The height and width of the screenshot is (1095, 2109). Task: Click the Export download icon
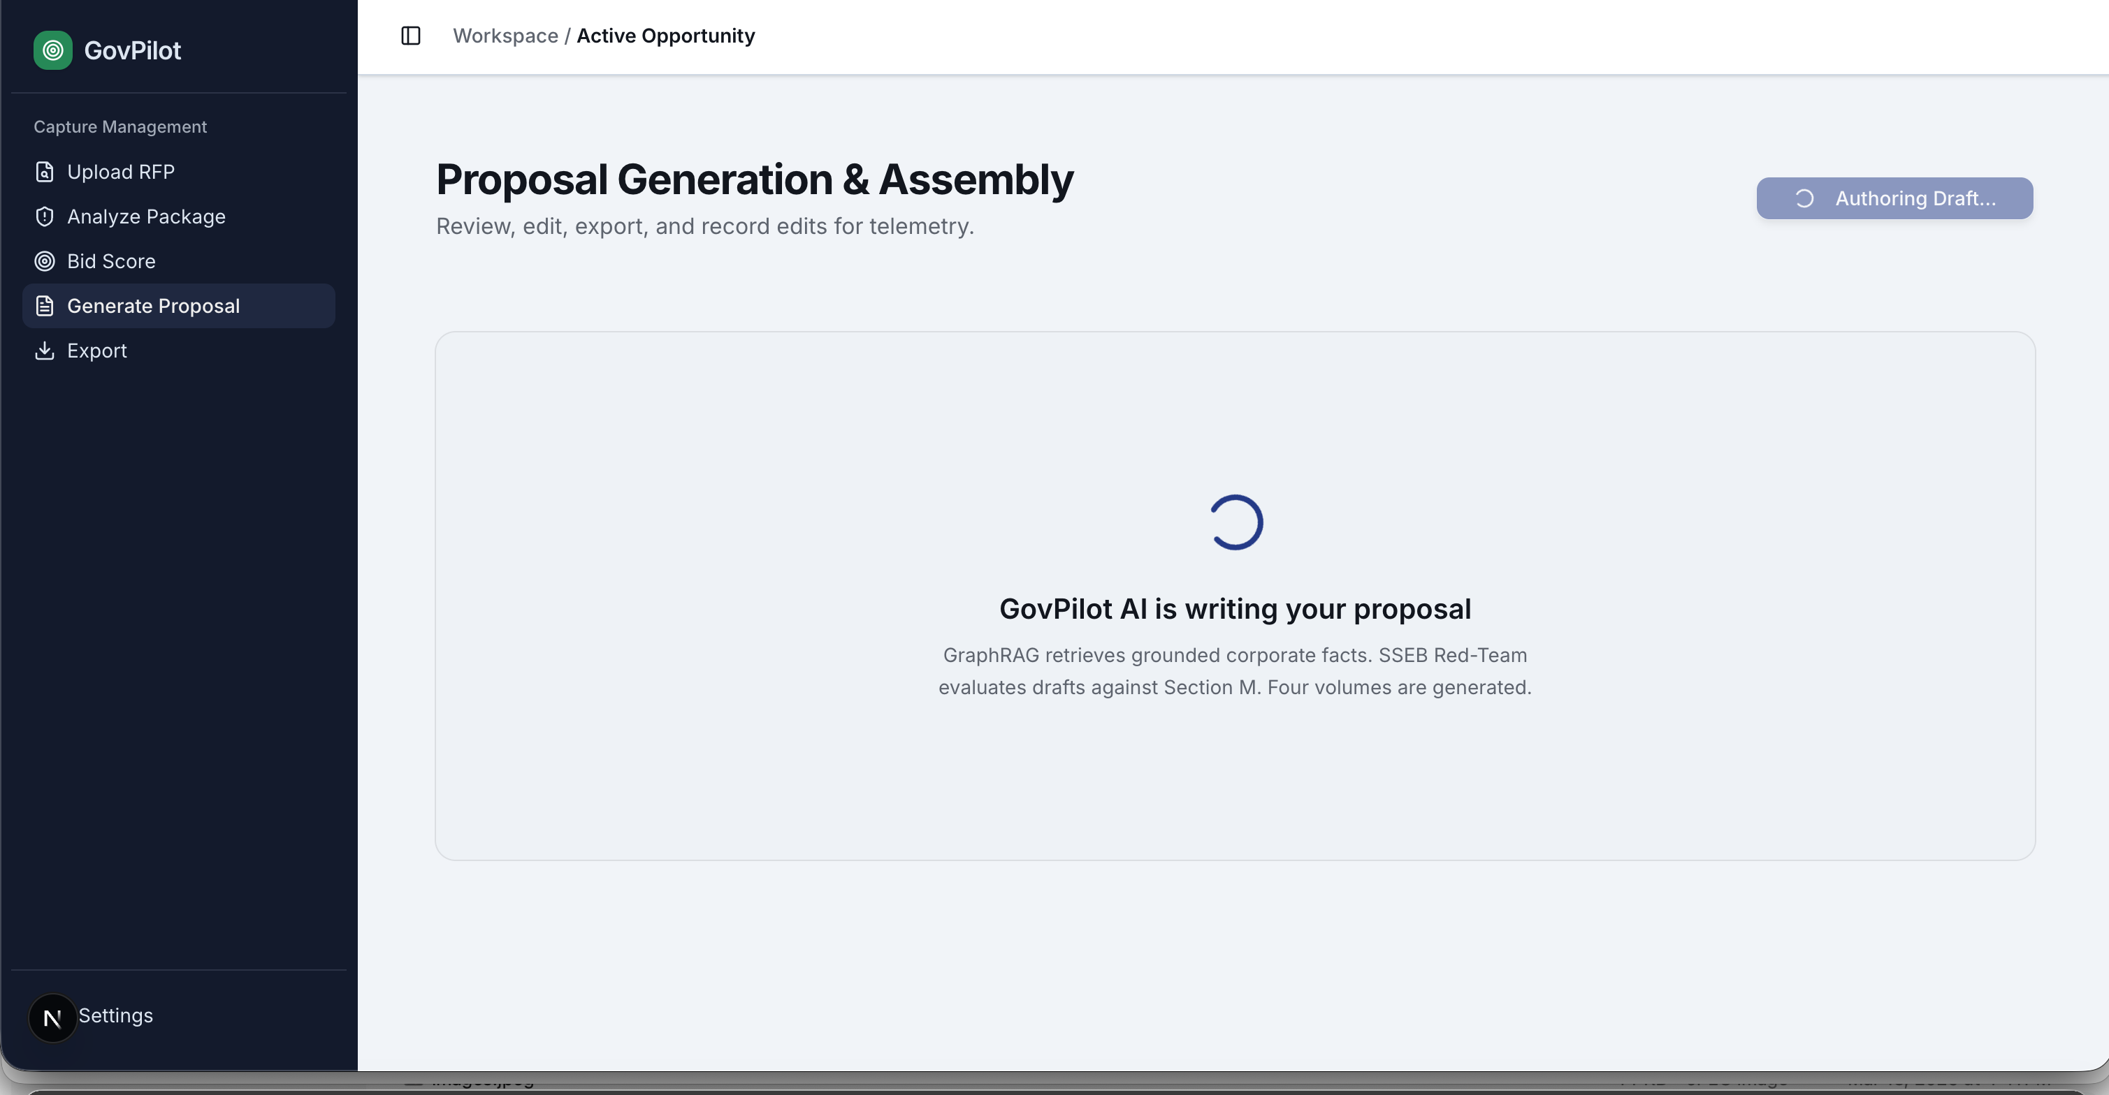[45, 351]
